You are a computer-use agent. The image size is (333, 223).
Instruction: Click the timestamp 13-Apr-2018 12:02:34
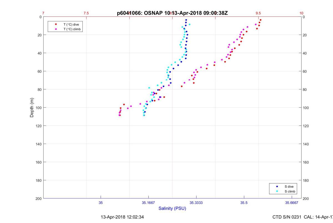pos(122,217)
